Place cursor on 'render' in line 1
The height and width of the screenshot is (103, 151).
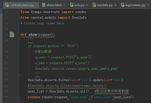coord(81,12)
